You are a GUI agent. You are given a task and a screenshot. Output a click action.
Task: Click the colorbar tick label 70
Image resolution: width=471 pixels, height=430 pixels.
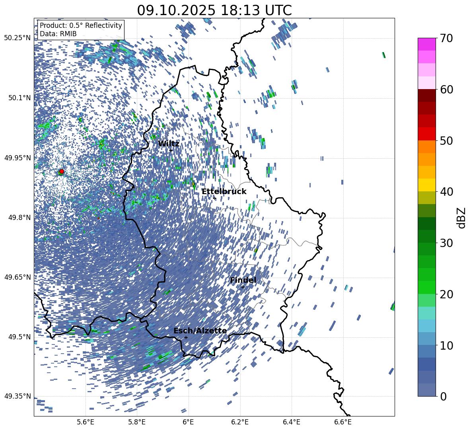point(447,38)
